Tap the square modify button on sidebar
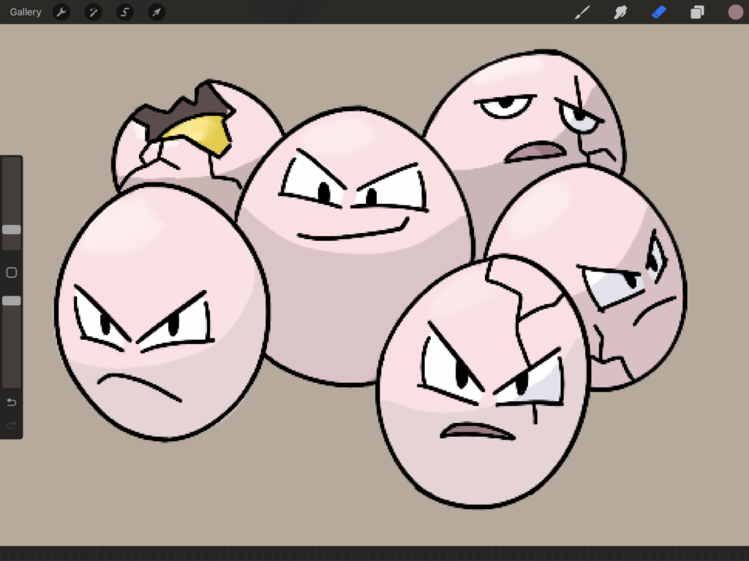This screenshot has width=749, height=561. click(12, 272)
